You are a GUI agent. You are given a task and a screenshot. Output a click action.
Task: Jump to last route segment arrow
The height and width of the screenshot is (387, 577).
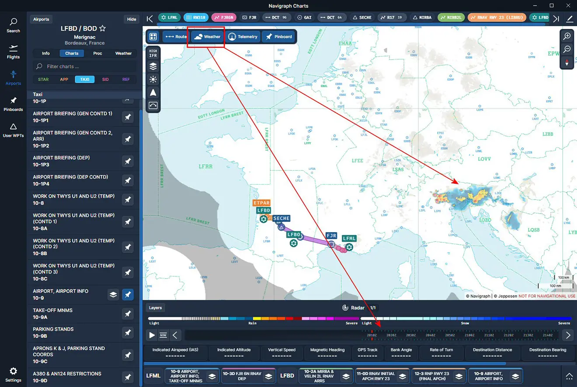tap(556, 18)
